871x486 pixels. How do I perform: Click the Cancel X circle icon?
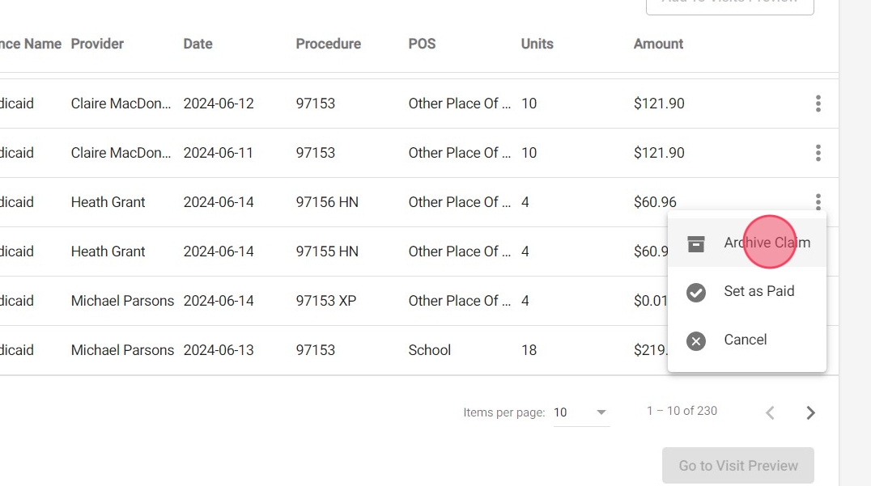696,340
